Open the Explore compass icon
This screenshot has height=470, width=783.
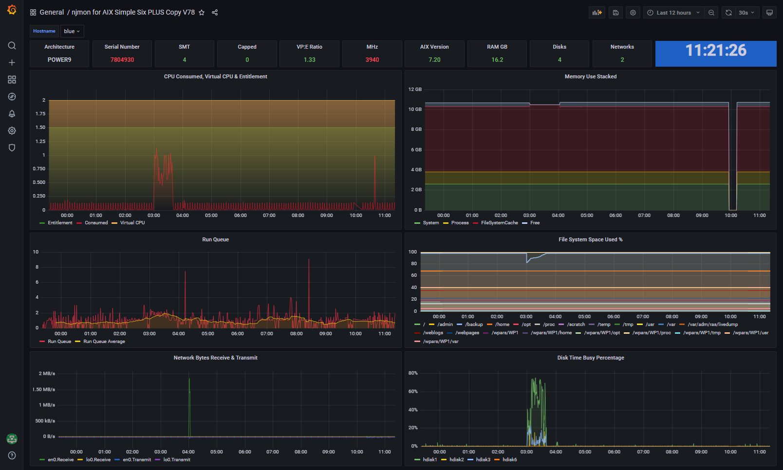click(12, 97)
